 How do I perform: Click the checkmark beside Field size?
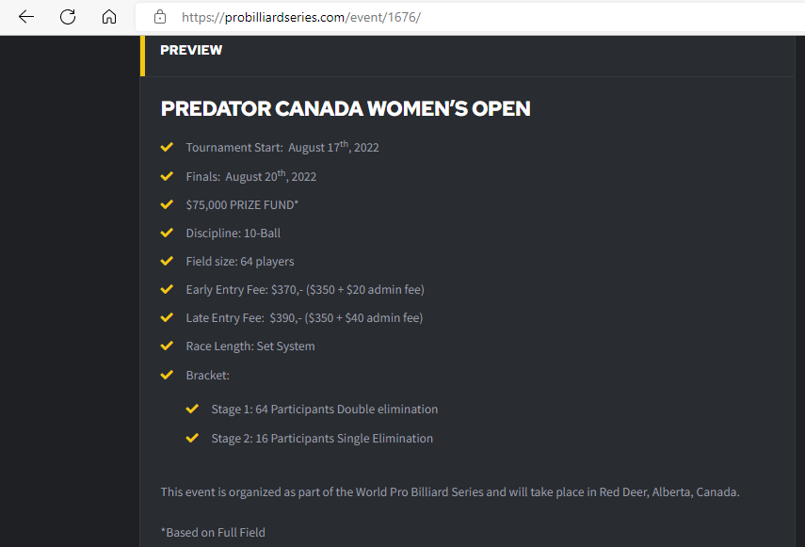tap(167, 261)
